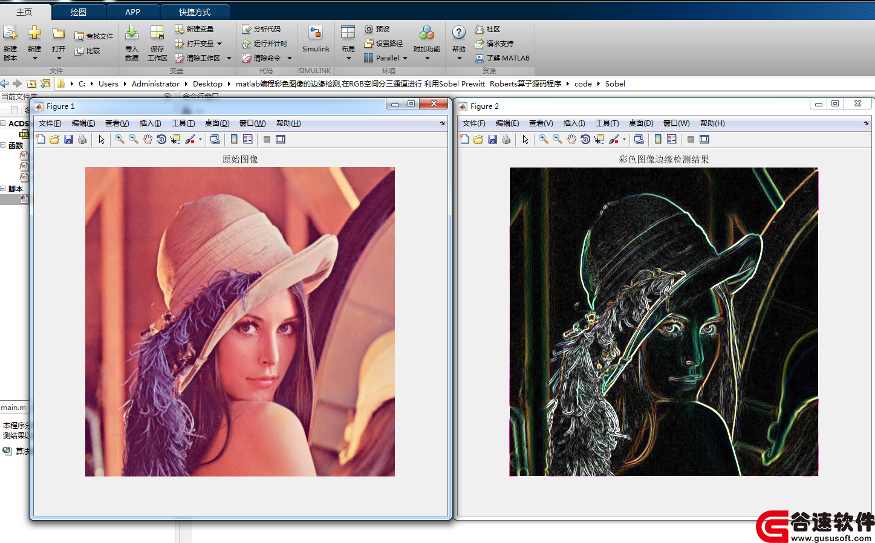Expand the Clear Commands (清除命令) dropdown
Image resolution: width=875 pixels, height=543 pixels.
click(290, 58)
